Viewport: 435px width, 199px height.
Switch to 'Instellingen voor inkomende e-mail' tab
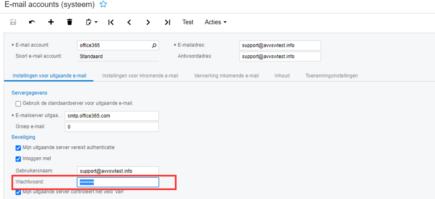140,76
